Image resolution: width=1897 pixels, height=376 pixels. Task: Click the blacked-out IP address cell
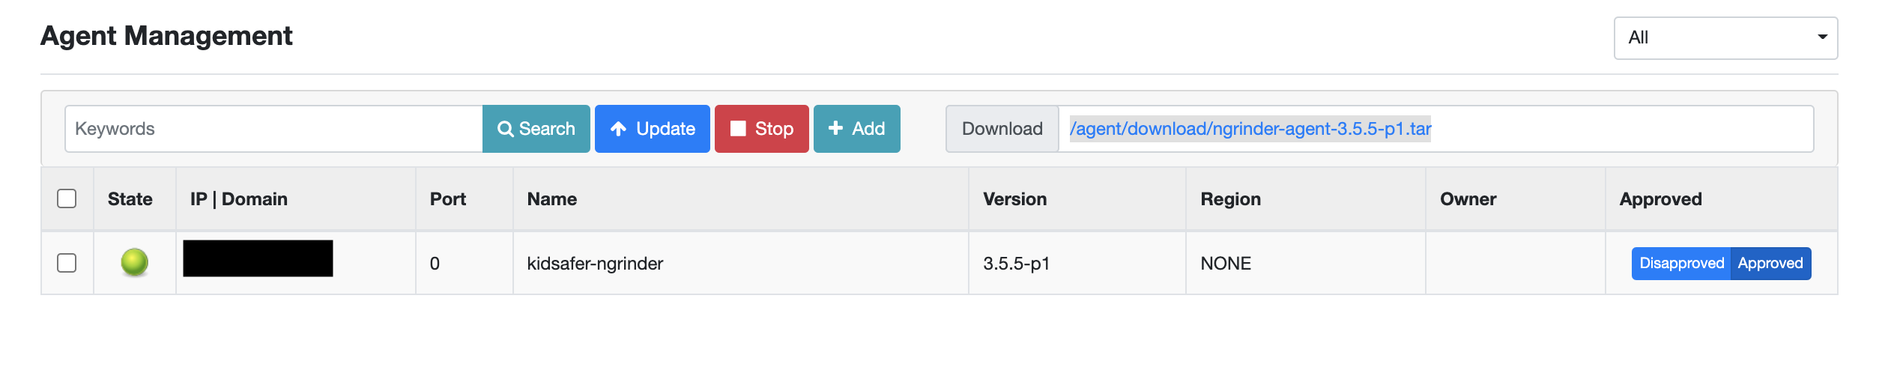[x=258, y=258]
